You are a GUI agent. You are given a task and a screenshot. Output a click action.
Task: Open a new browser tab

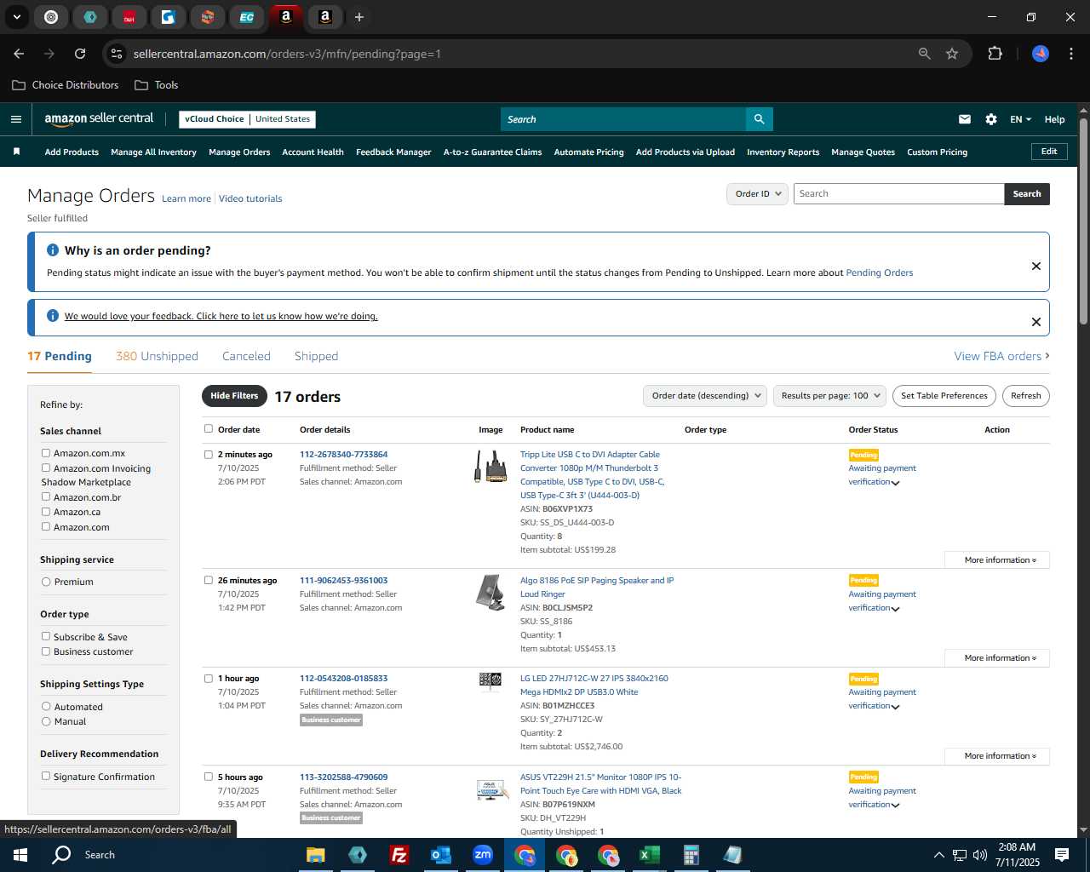[359, 17]
